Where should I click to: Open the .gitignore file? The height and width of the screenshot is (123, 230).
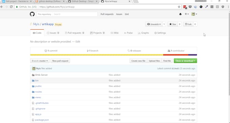[x=40, y=108]
